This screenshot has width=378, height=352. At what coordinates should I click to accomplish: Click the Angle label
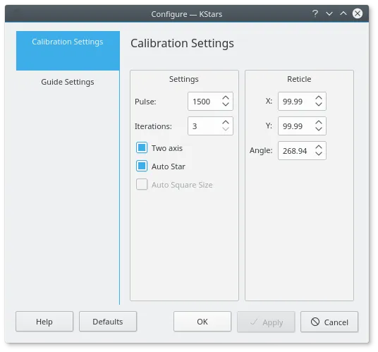[261, 150]
